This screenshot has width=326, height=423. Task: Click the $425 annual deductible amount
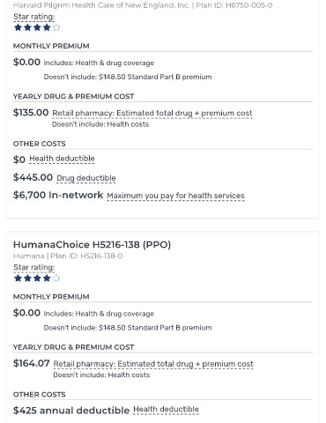click(71, 411)
